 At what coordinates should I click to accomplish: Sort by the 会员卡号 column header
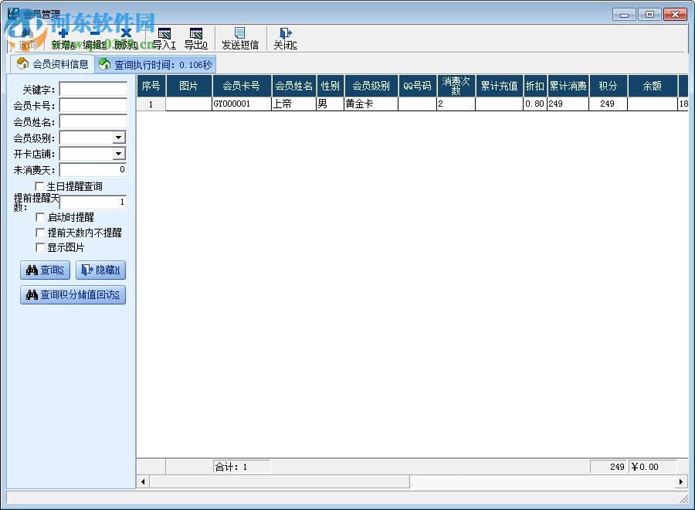click(242, 86)
